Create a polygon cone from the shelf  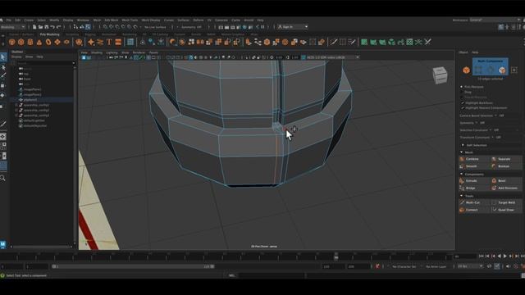[x=39, y=42]
